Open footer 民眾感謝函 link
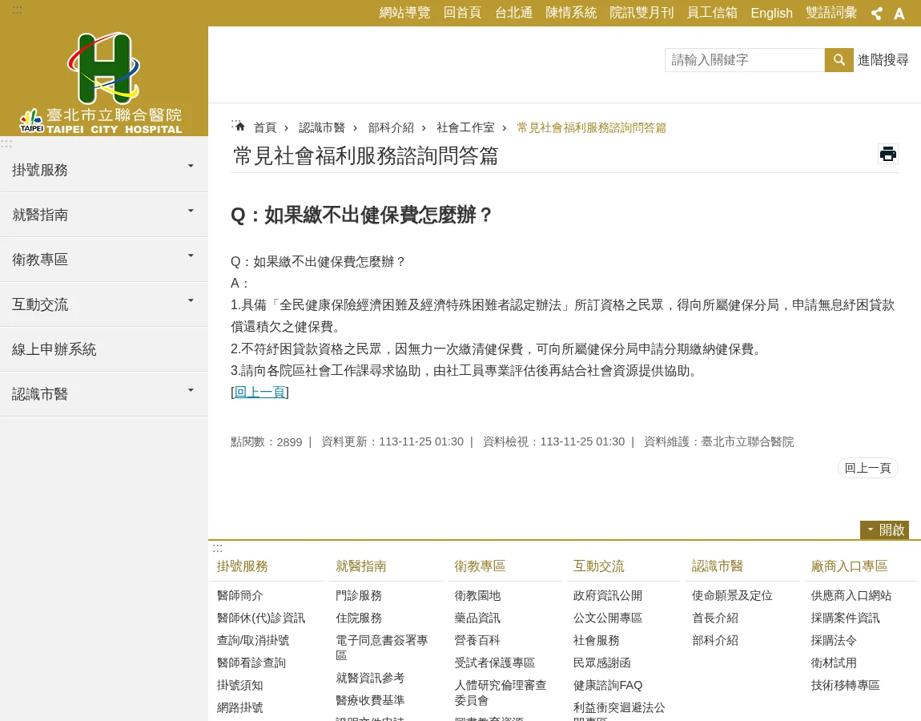This screenshot has width=921, height=721. tap(602, 663)
